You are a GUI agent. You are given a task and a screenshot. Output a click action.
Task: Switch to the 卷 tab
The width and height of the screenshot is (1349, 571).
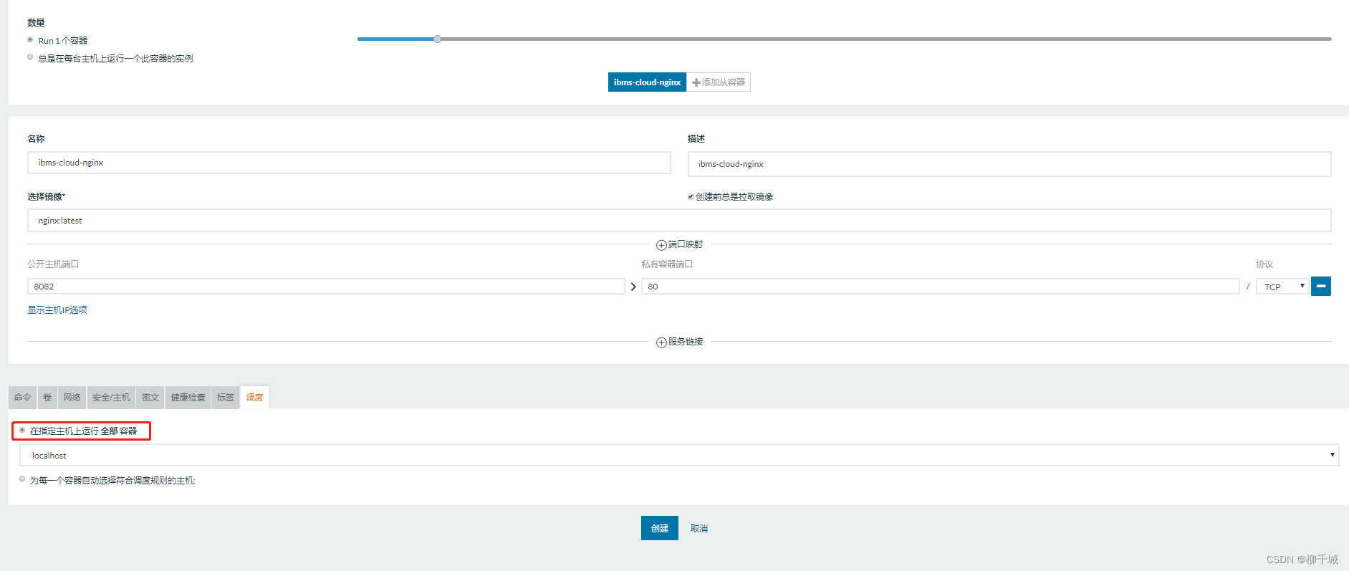tap(47, 397)
